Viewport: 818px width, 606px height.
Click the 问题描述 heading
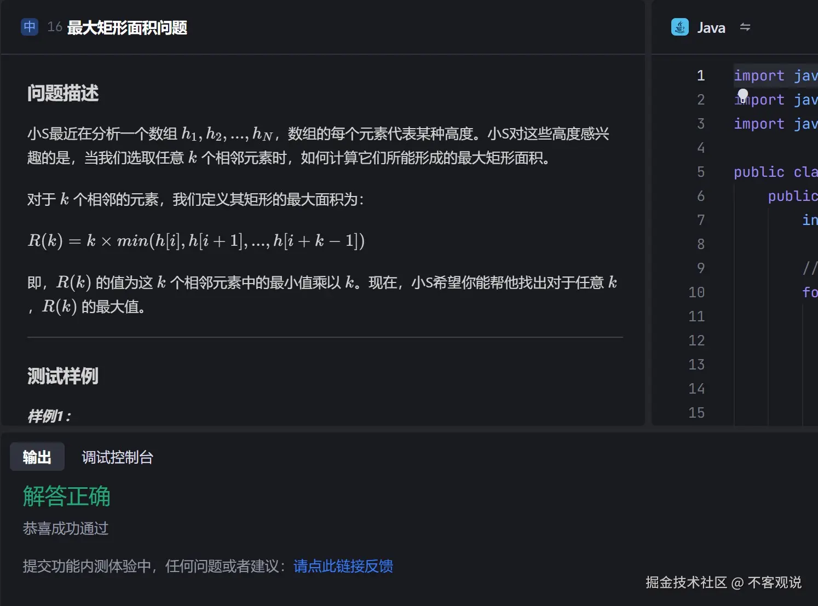(63, 93)
